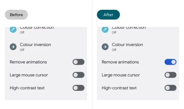Screen dimensions: 184x109
Task: Select the After pill button
Action: tap(108, 15)
